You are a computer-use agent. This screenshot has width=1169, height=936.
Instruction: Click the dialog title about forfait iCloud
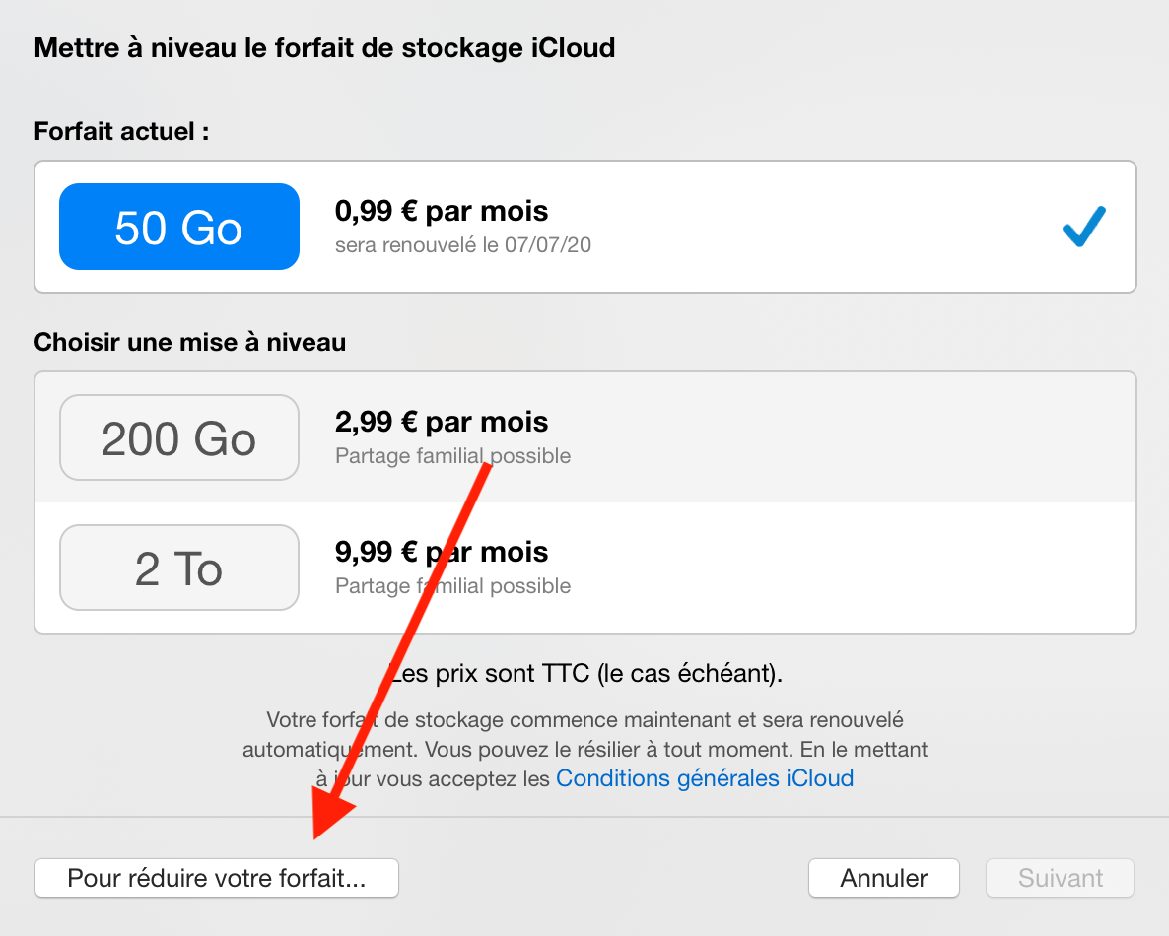click(324, 47)
